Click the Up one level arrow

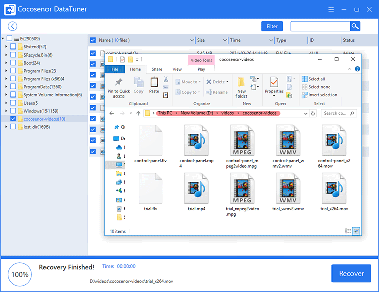click(138, 113)
